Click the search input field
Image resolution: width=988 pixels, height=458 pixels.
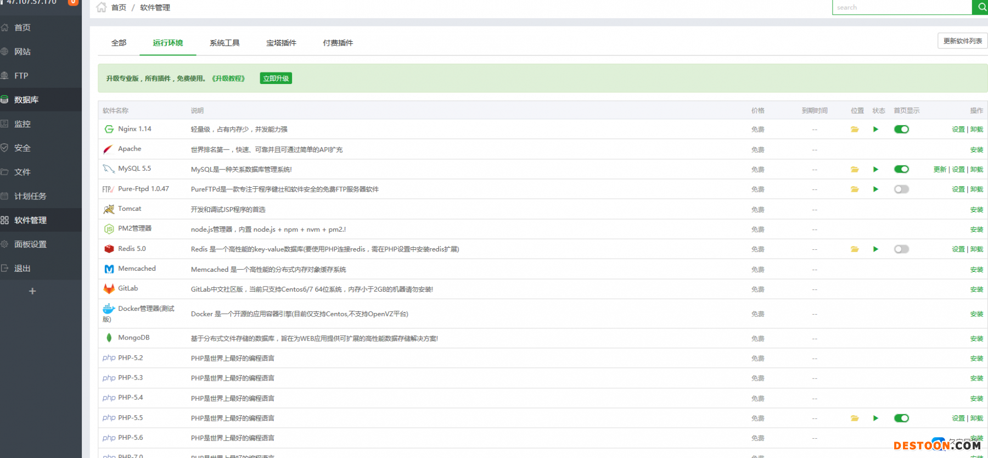click(902, 7)
